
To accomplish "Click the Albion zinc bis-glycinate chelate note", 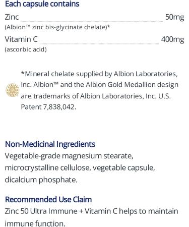I will (x=57, y=27).
